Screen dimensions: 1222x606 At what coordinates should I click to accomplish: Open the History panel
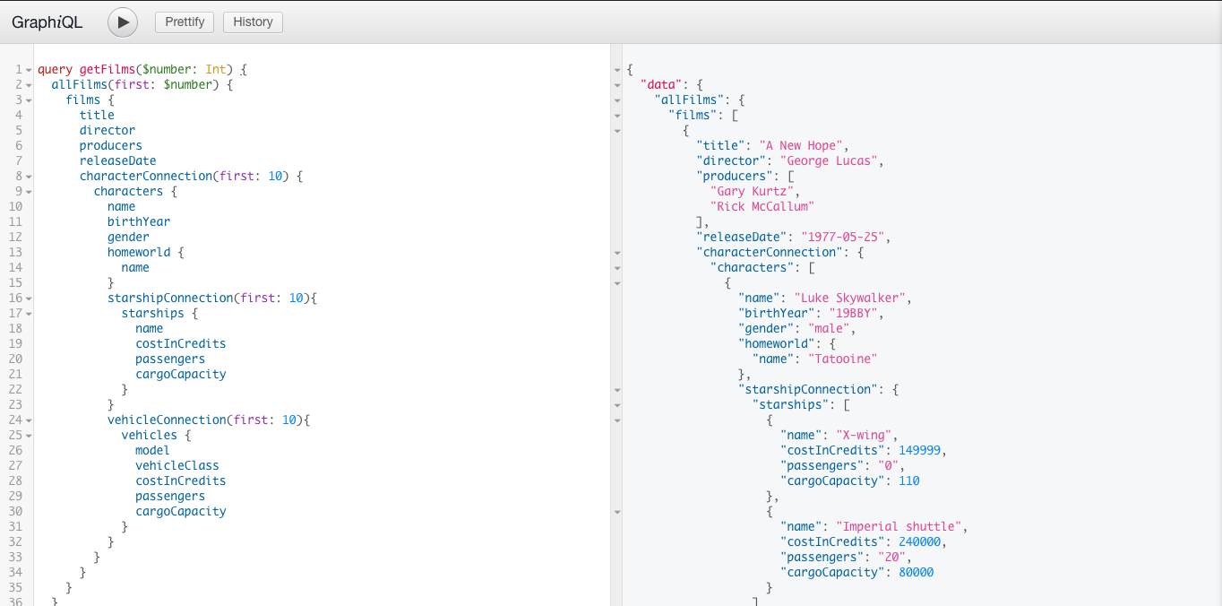[253, 22]
